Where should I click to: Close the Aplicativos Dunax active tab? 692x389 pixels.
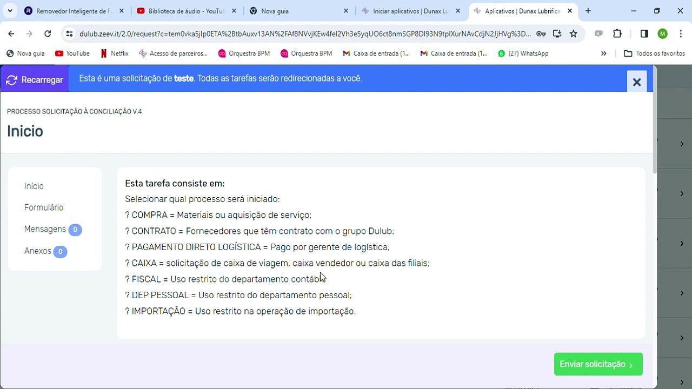[570, 11]
